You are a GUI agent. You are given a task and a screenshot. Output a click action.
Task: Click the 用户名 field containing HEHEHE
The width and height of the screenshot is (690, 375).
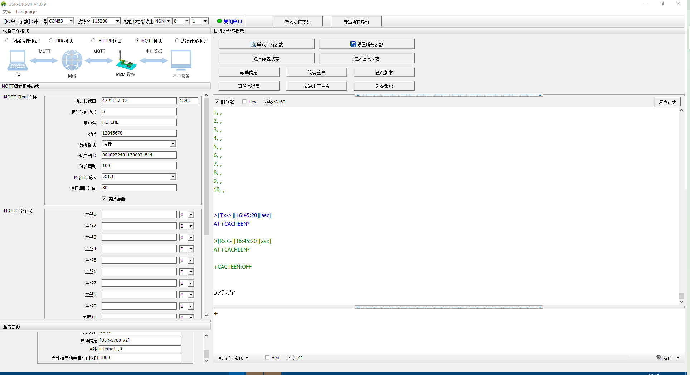[x=139, y=122]
